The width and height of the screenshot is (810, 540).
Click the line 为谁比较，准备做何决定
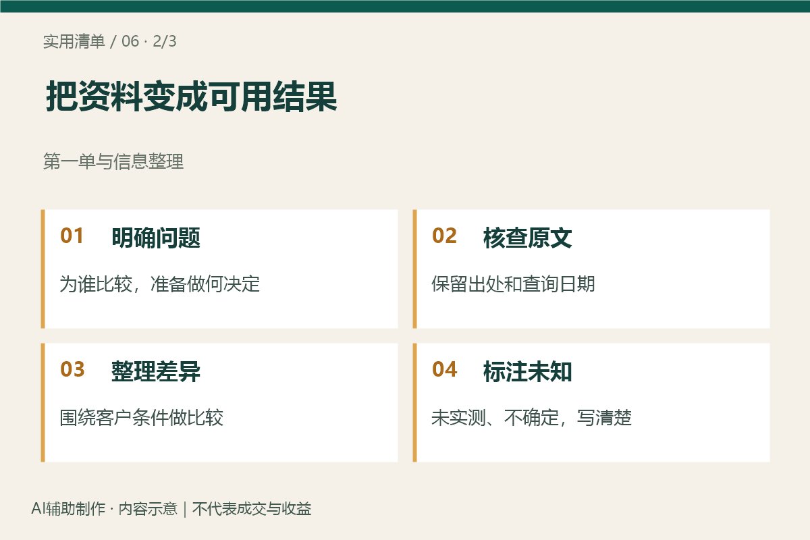pos(160,283)
